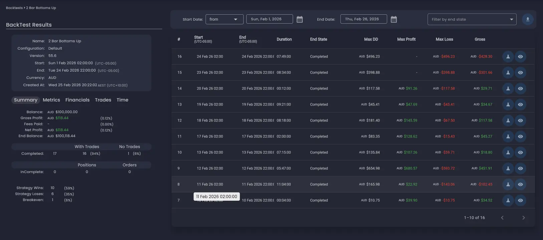This screenshot has width=543, height=240.
Task: Open analysis flask icon for run 8
Action: click(x=508, y=184)
